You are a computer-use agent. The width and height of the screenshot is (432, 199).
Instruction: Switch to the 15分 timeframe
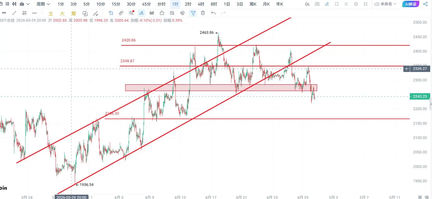[x=116, y=4]
